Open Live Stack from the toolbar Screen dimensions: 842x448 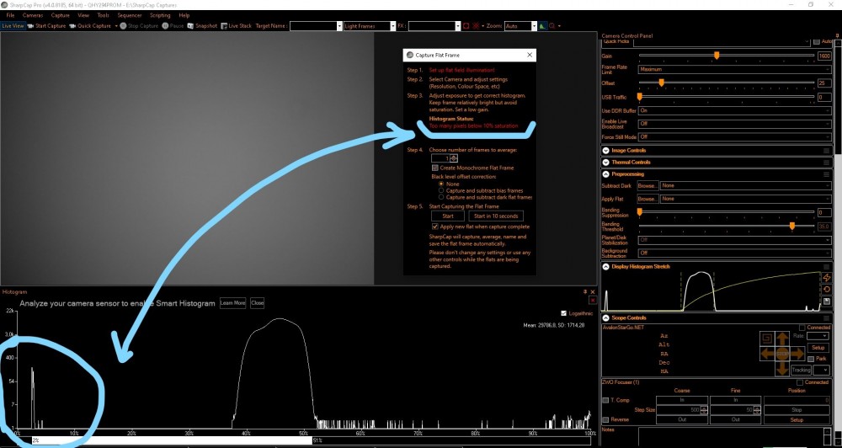click(x=236, y=26)
